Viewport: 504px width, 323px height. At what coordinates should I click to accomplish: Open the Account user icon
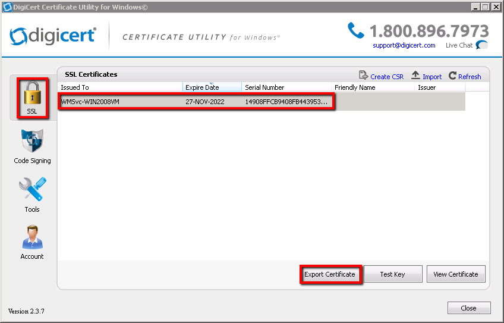(32, 238)
